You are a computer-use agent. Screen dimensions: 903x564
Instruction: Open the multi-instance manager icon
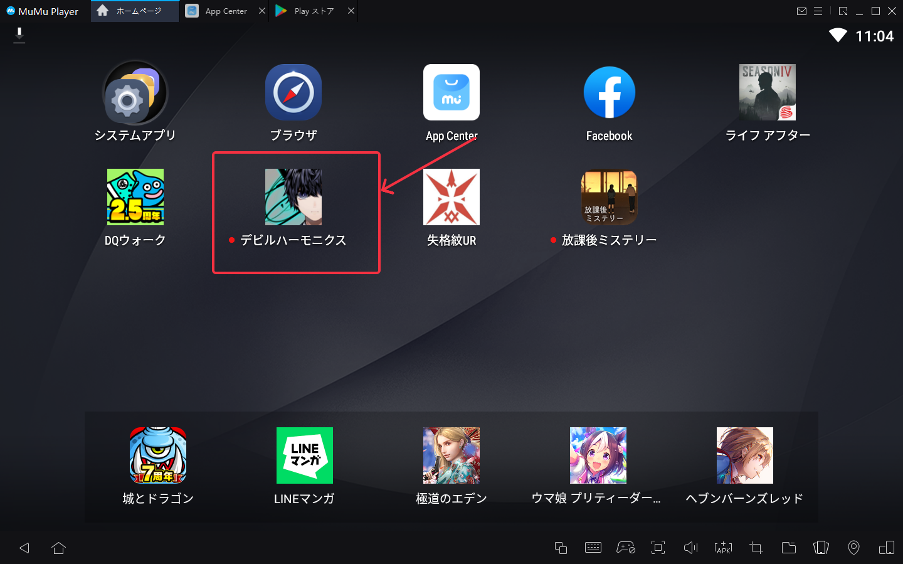[x=561, y=548]
